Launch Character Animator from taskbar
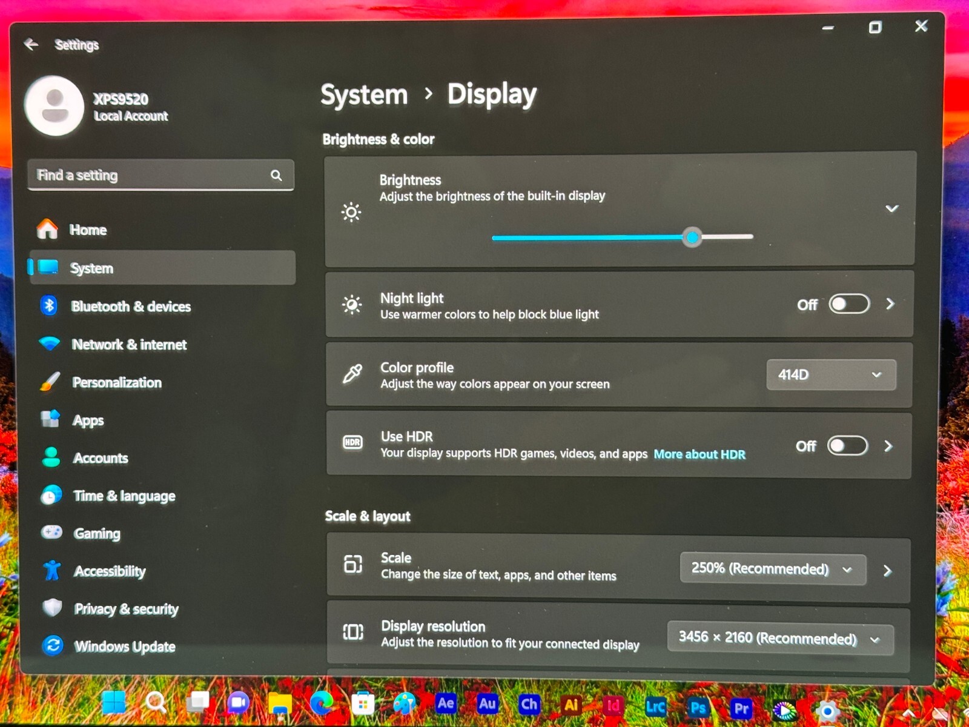969x727 pixels. pos(529,705)
